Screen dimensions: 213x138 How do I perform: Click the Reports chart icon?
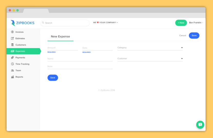click(12, 77)
